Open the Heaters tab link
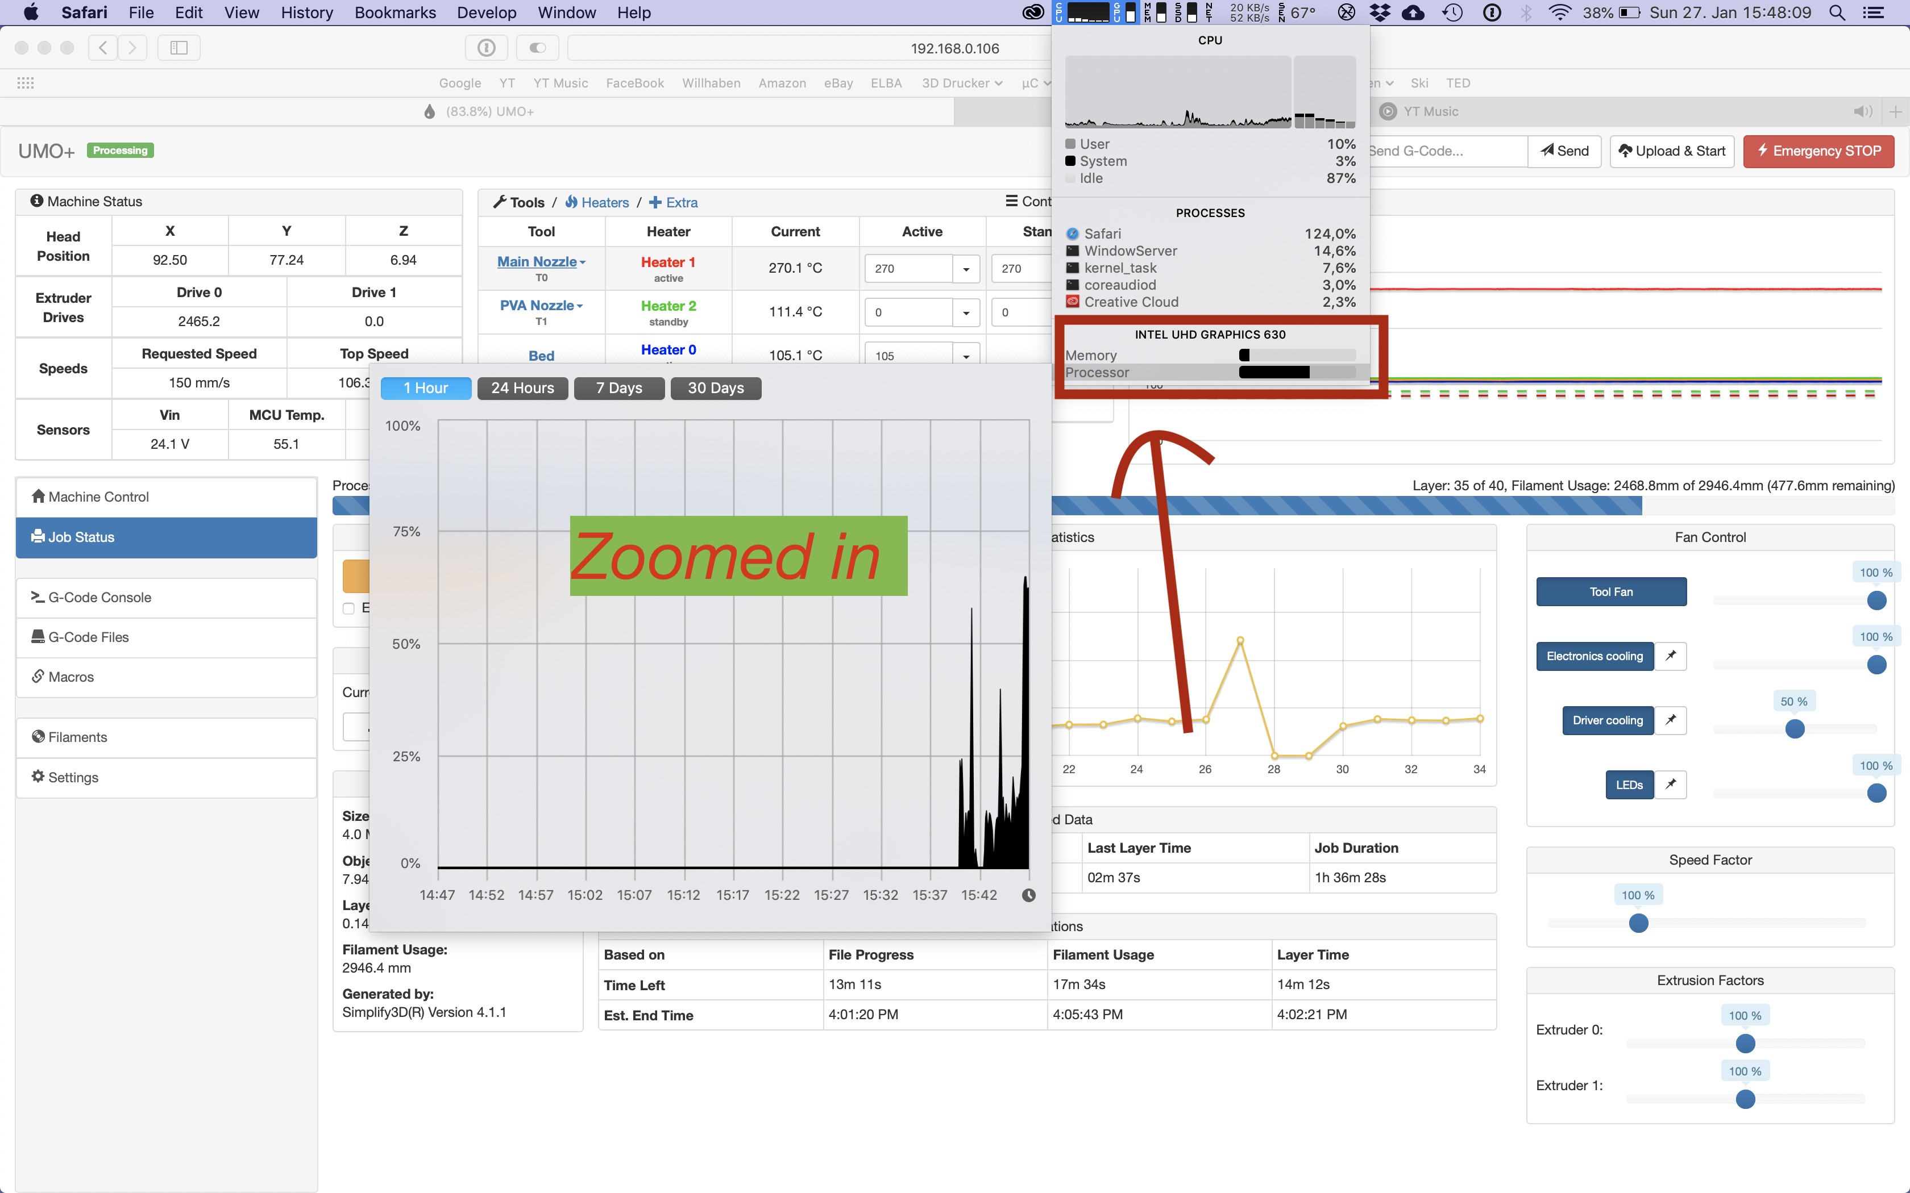 click(597, 203)
